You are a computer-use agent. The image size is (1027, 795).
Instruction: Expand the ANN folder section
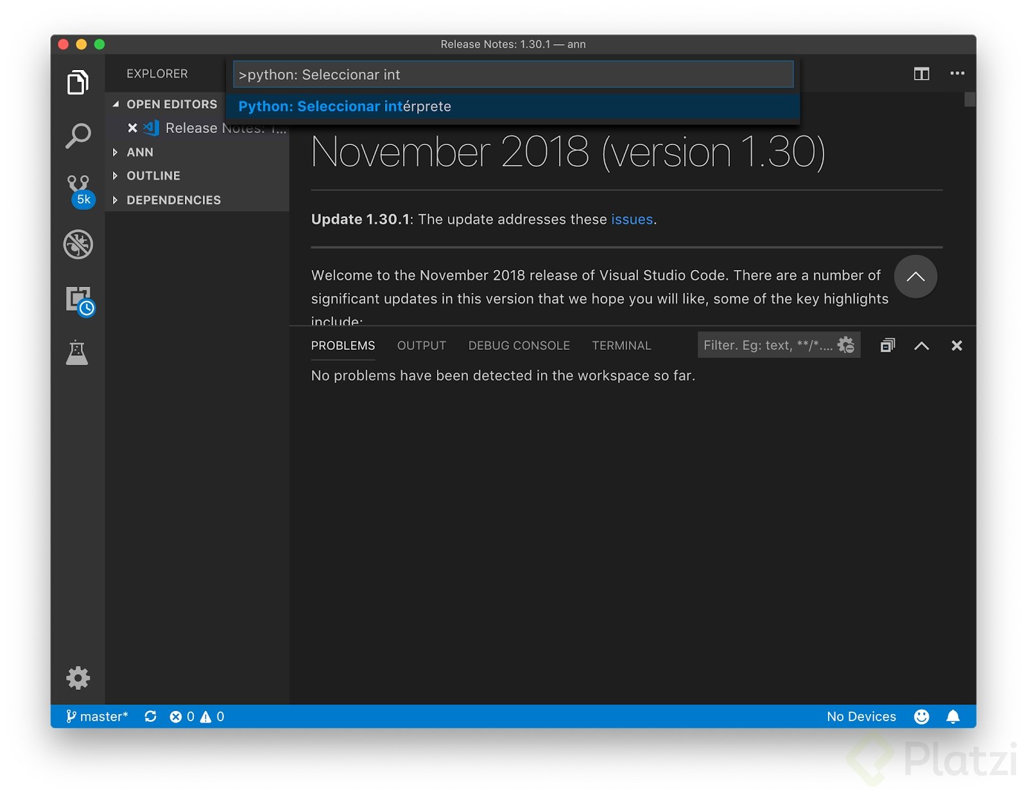pos(197,152)
